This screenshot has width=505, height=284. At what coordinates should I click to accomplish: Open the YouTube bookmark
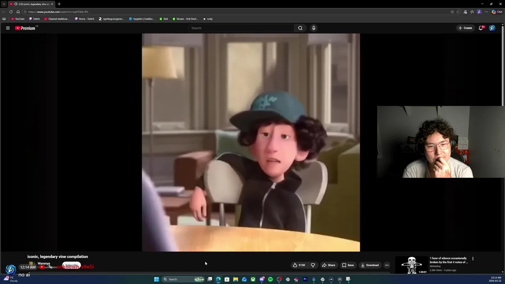pos(18,19)
